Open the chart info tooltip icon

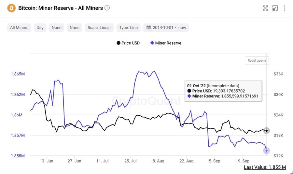click(x=107, y=8)
